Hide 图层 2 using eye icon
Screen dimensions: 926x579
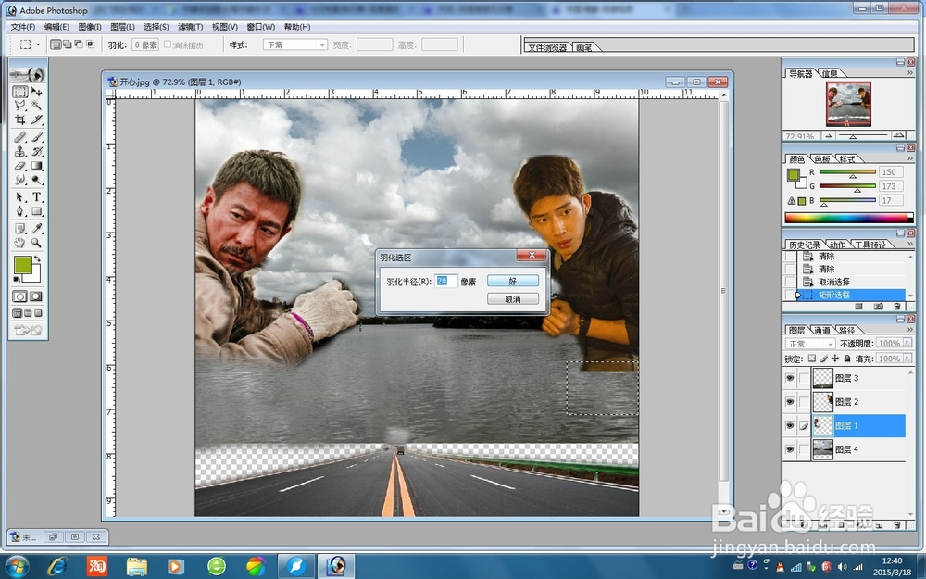[x=790, y=402]
